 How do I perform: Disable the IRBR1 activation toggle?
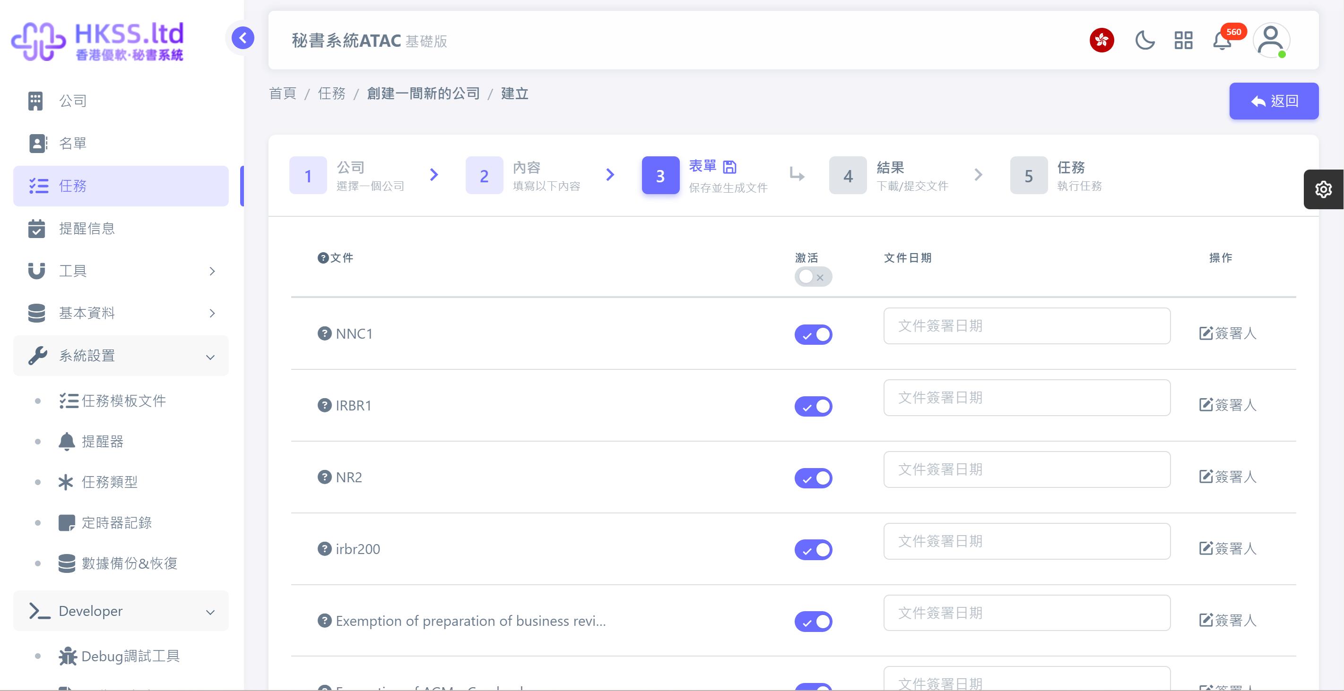coord(813,407)
